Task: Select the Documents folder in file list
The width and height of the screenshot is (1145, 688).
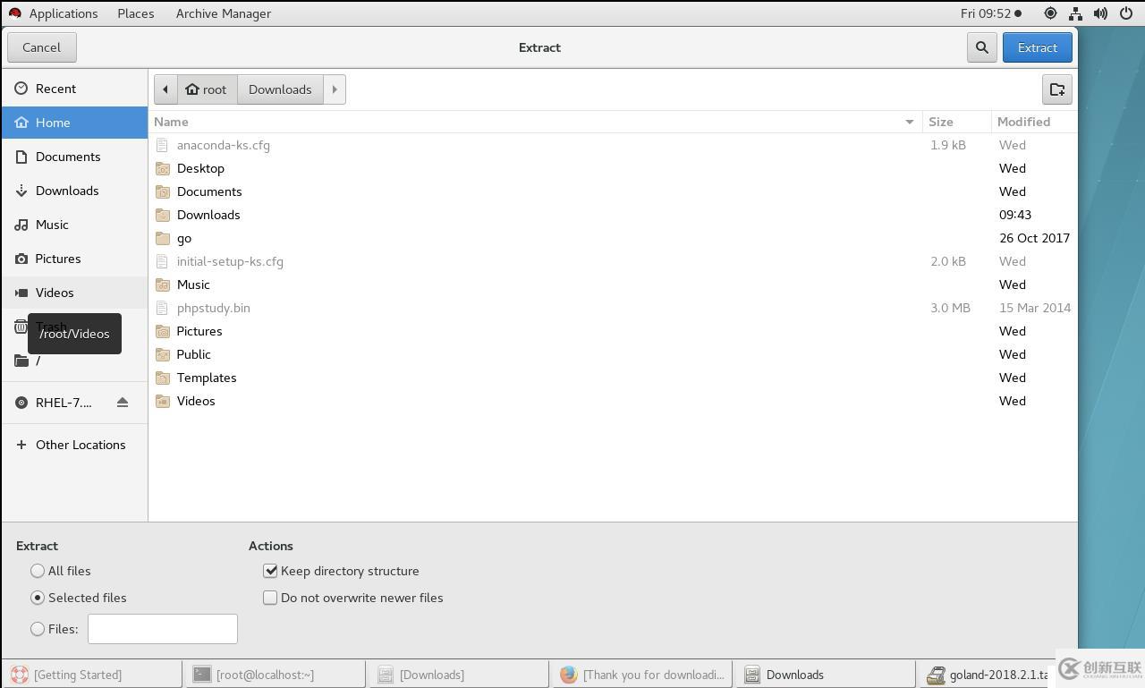Action: [613, 191]
